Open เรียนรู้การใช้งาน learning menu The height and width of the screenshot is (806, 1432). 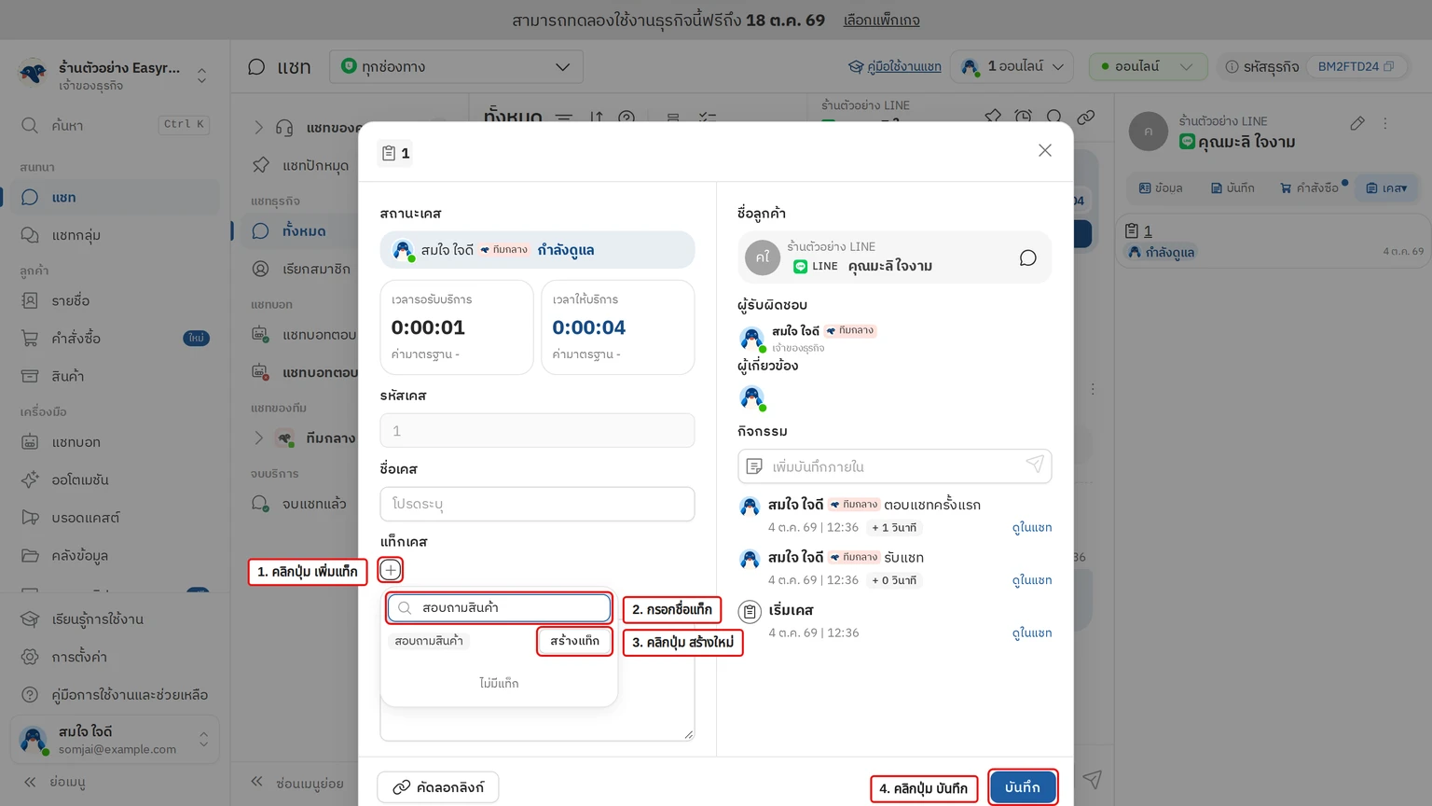coord(115,618)
